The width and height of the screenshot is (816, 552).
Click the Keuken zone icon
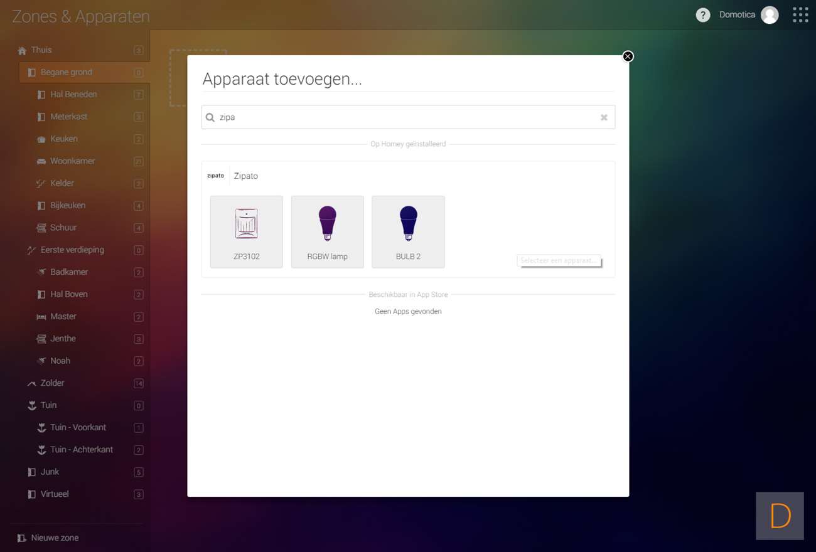41,139
